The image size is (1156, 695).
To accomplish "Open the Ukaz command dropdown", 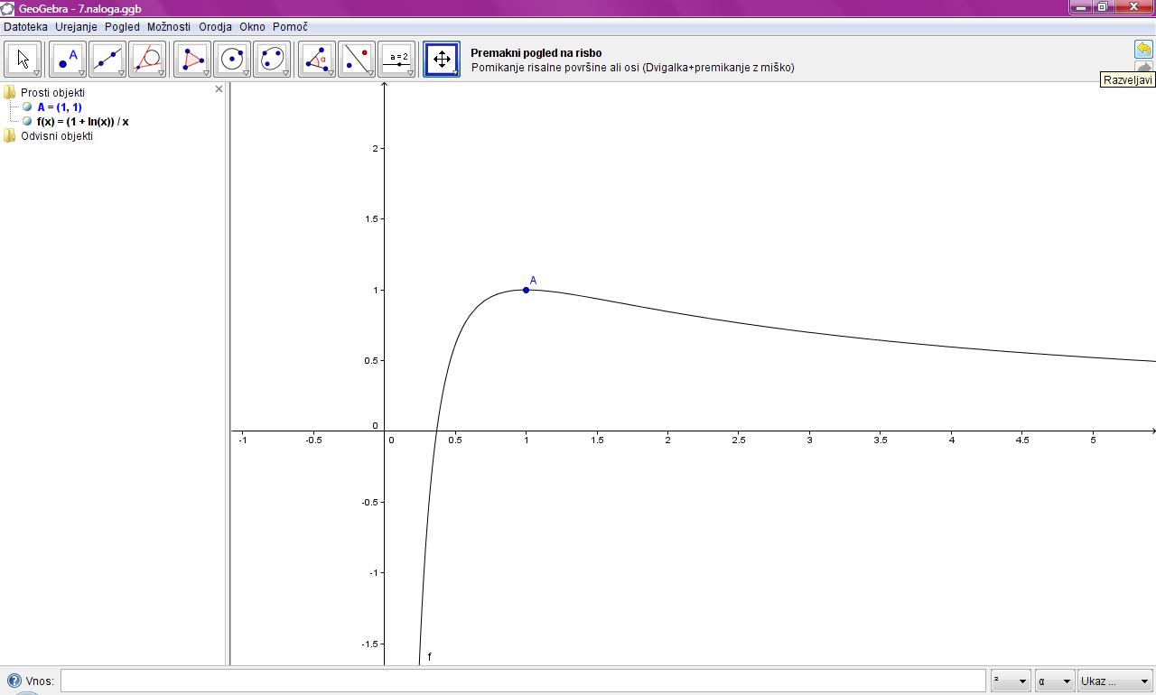I will [x=1115, y=681].
